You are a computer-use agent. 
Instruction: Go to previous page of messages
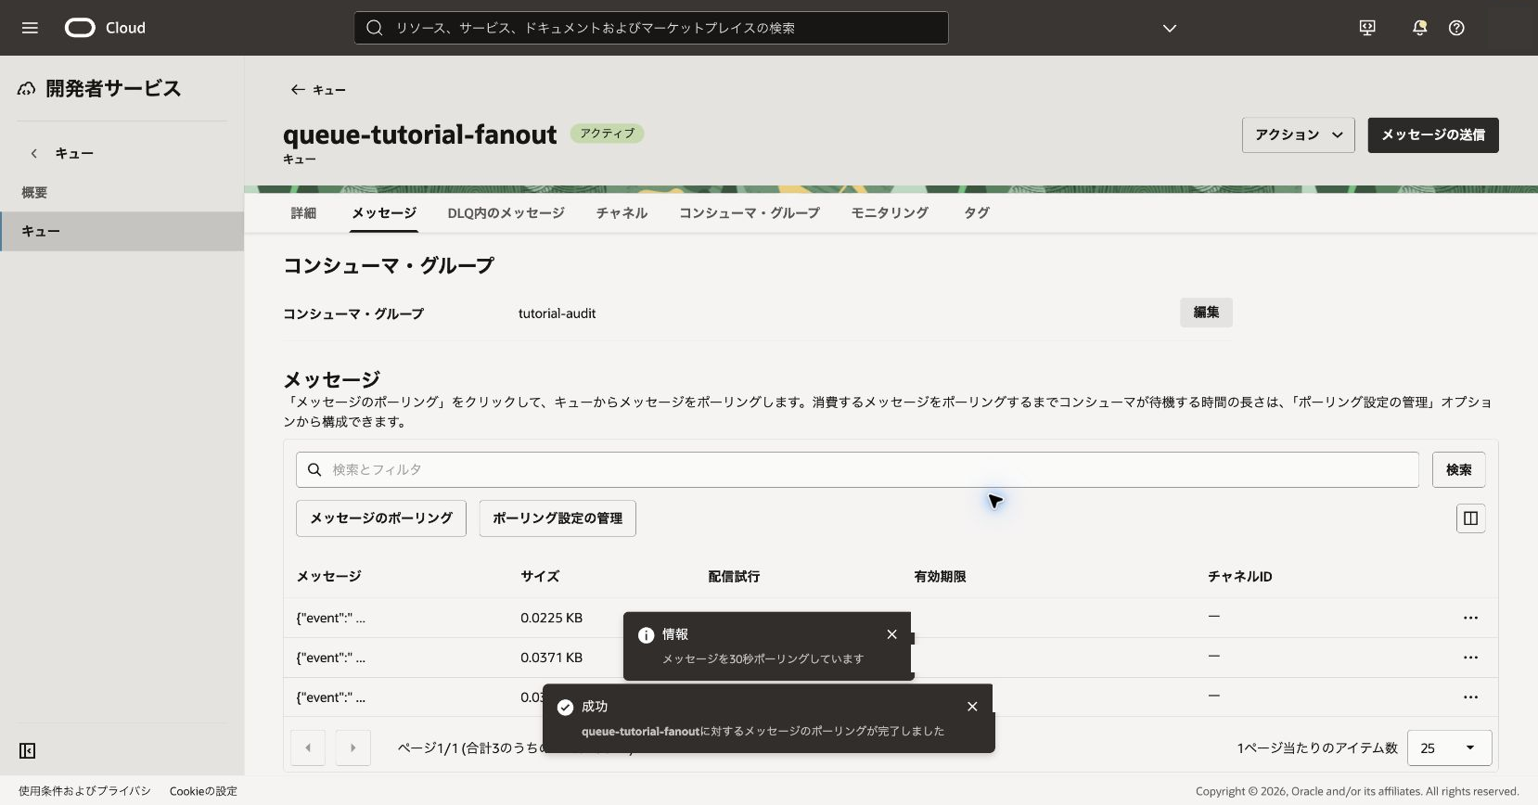[x=308, y=747]
